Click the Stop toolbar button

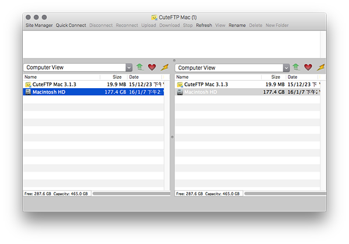pyautogui.click(x=188, y=26)
